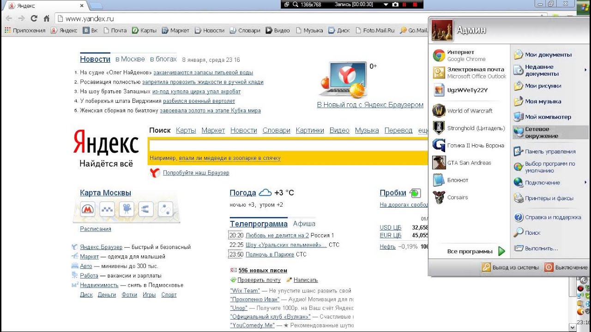The height and width of the screenshot is (332, 591).
Task: Expand Подключение submenu
Action: [x=550, y=183]
